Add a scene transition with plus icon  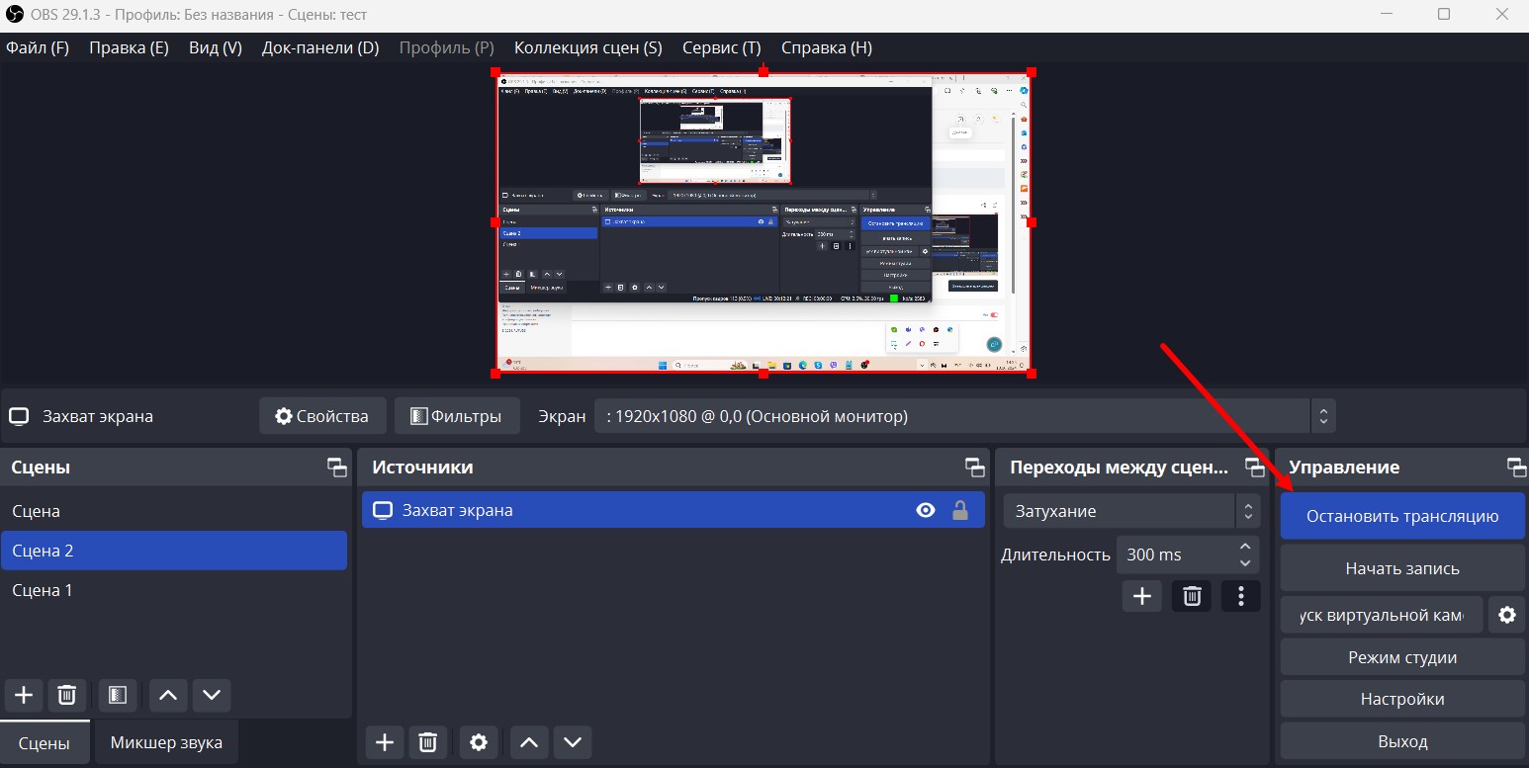coord(1142,596)
